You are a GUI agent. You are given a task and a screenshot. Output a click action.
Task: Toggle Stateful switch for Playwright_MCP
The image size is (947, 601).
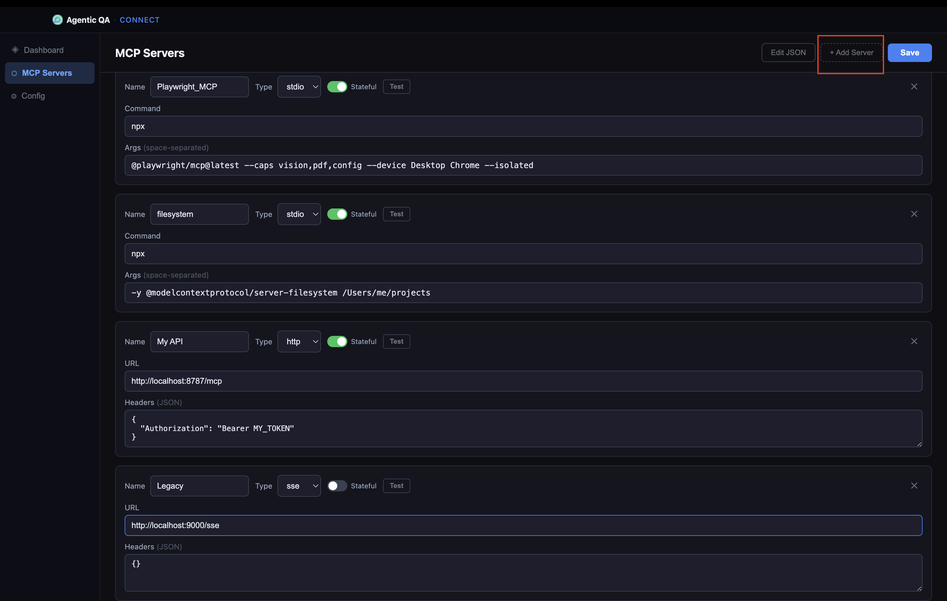point(337,86)
